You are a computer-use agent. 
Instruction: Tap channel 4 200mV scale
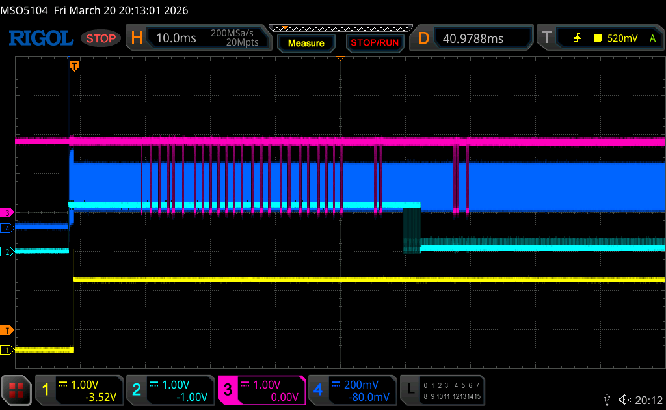point(361,385)
